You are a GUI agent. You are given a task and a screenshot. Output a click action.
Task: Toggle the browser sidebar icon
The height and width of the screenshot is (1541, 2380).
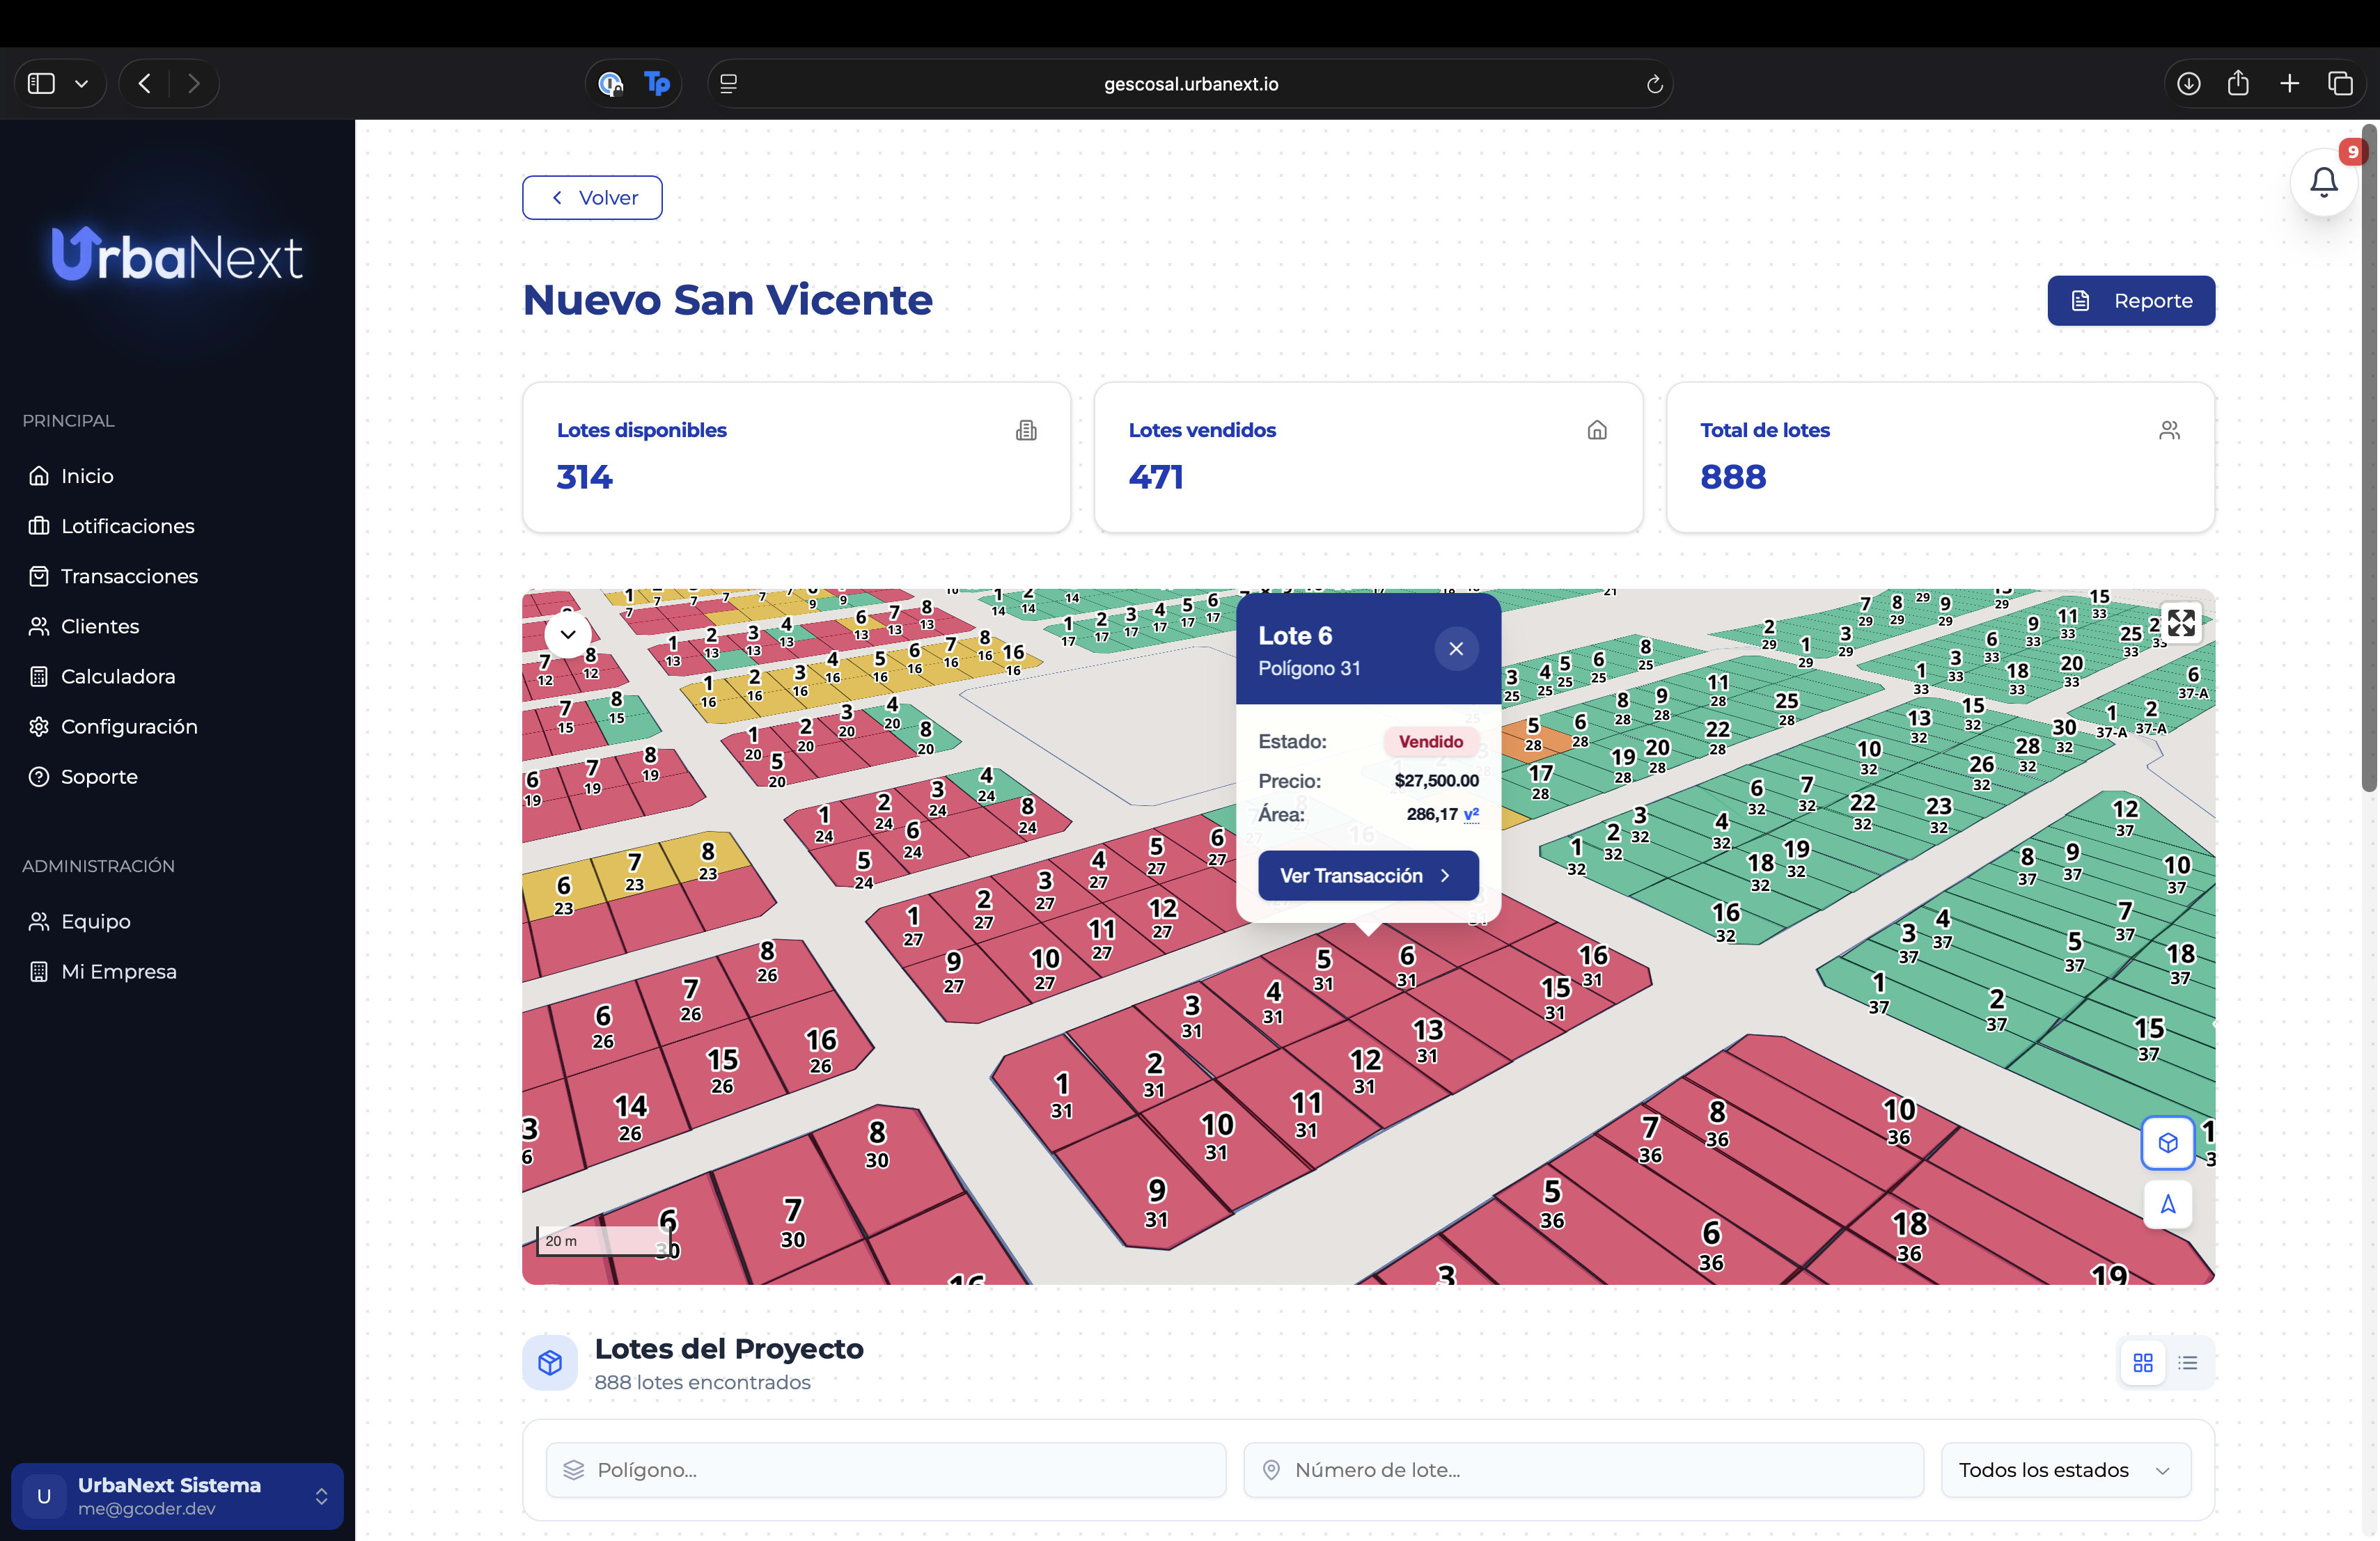click(x=41, y=84)
